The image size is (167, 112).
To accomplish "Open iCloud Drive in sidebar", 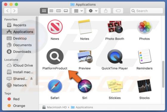I will click(x=18, y=65).
